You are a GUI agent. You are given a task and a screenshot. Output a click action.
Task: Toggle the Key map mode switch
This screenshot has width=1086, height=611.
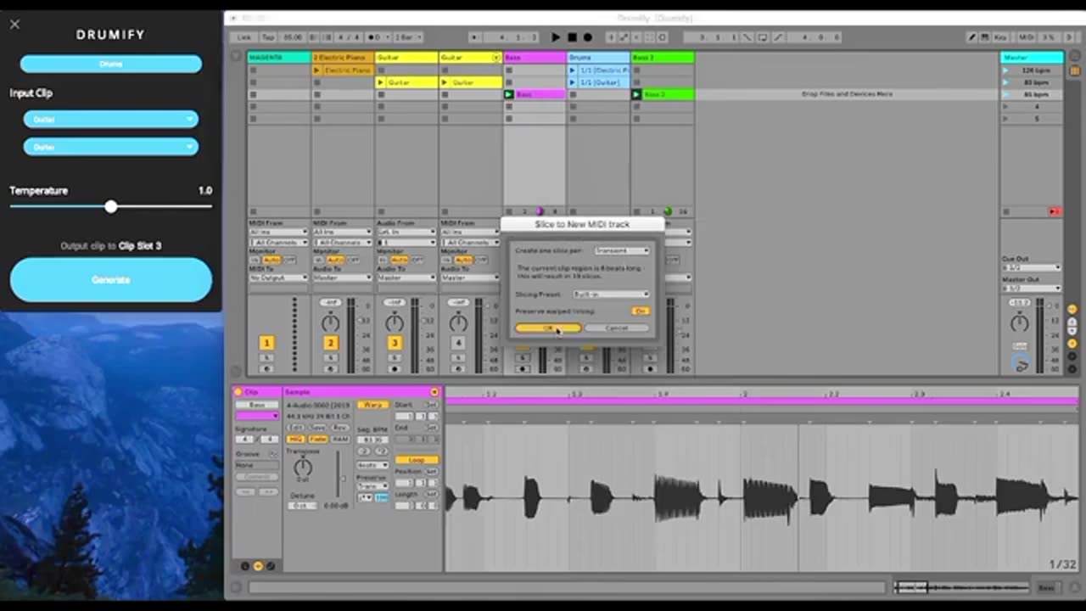pyautogui.click(x=1001, y=37)
